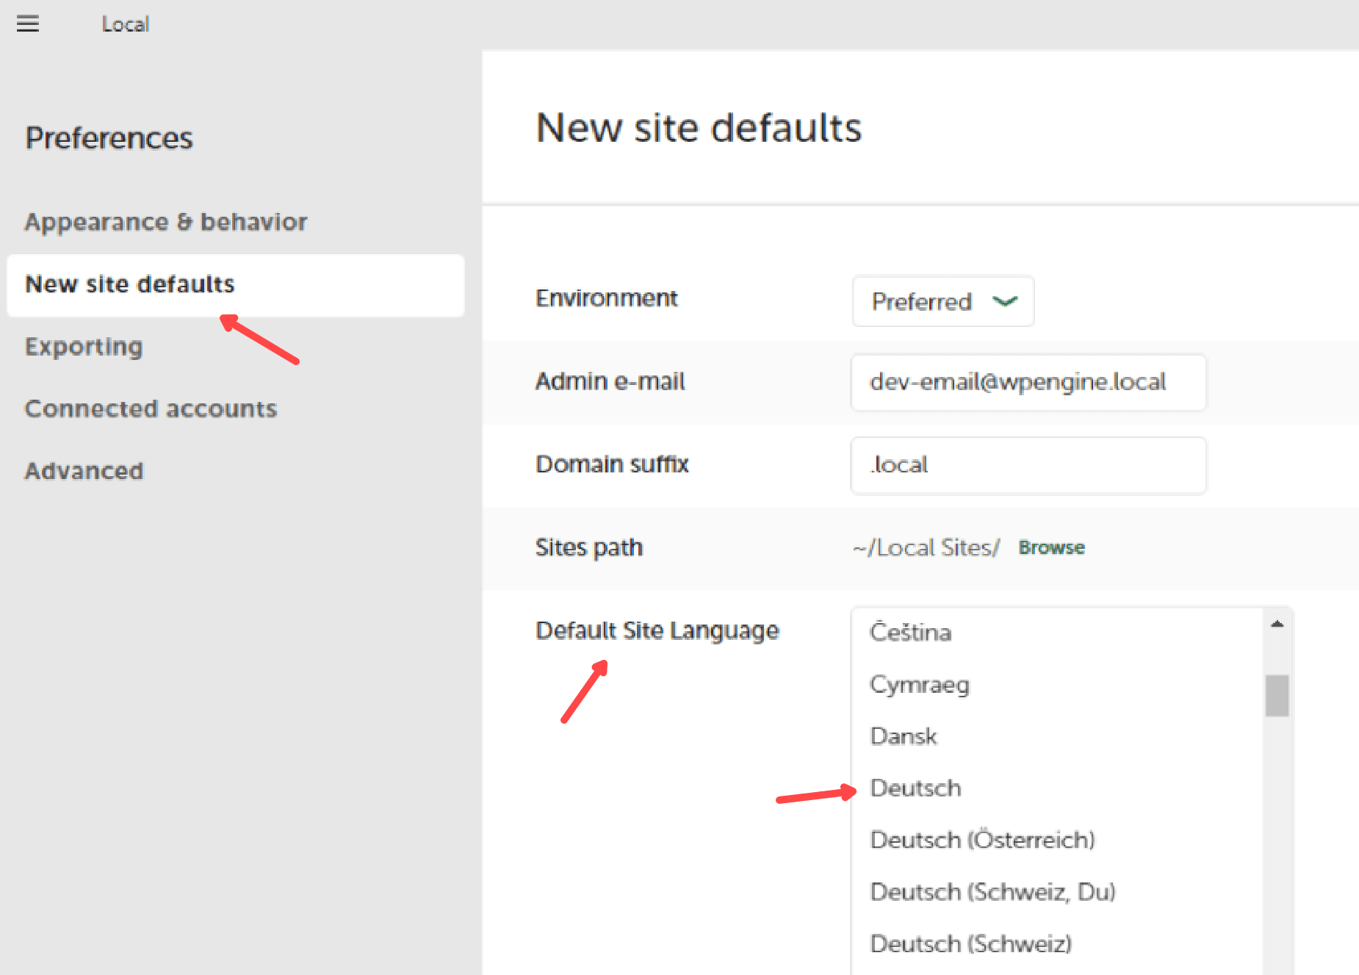Pick the Deutsch (Schweiz) language entry

click(x=970, y=943)
